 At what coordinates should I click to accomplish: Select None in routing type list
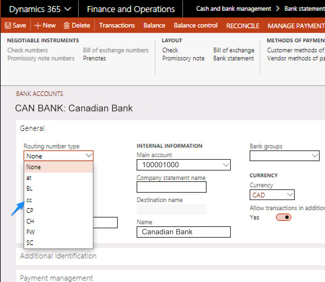coord(59,167)
